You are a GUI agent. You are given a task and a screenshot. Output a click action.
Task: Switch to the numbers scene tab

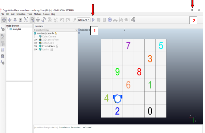39,26
